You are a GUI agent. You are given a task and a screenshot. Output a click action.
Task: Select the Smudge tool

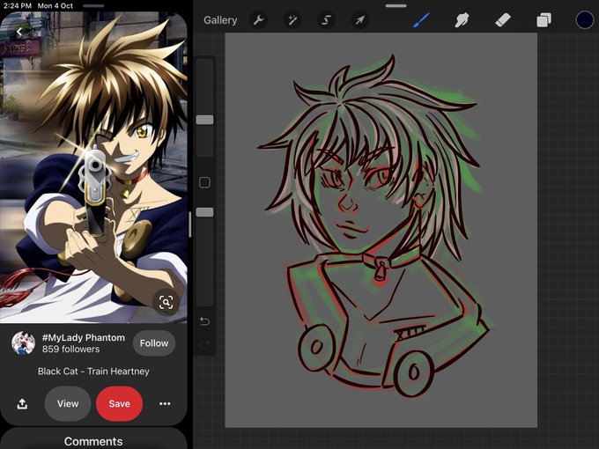462,20
